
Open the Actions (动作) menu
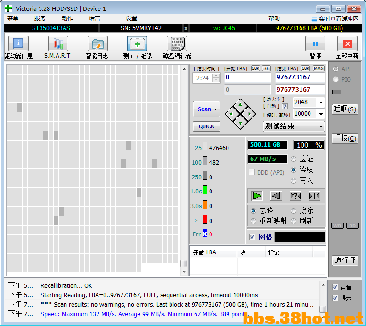67,18
